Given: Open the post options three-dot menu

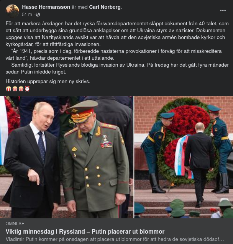Looking at the screenshot, I should tap(223, 11).
